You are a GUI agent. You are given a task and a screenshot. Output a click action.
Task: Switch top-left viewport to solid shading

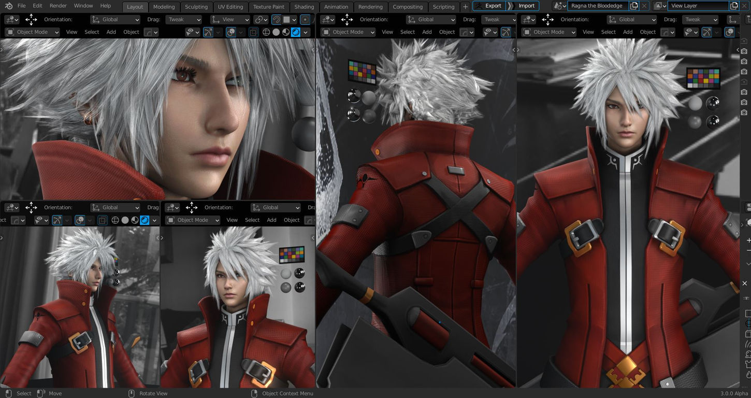tap(276, 32)
